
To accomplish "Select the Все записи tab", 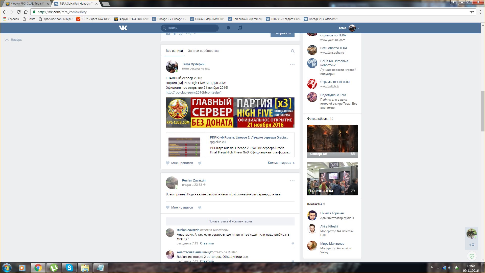I will pos(174,51).
